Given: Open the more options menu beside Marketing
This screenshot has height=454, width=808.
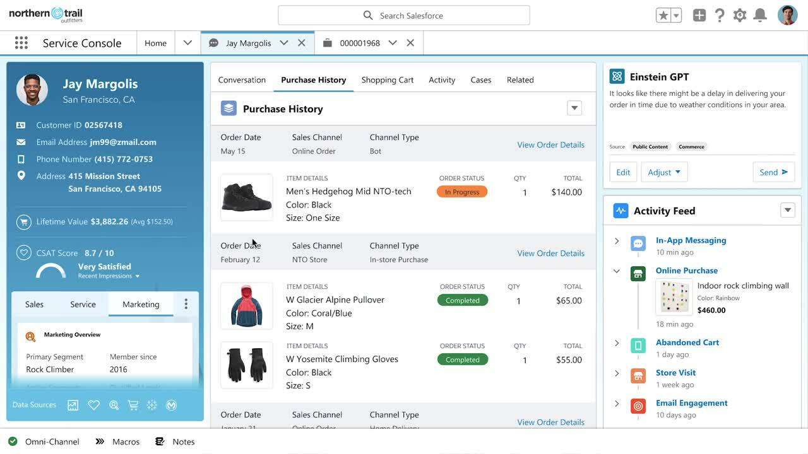Looking at the screenshot, I should coord(186,304).
